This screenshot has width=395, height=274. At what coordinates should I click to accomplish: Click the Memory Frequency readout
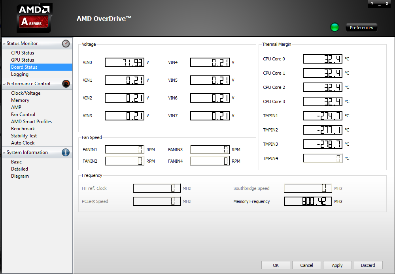tap(308, 201)
